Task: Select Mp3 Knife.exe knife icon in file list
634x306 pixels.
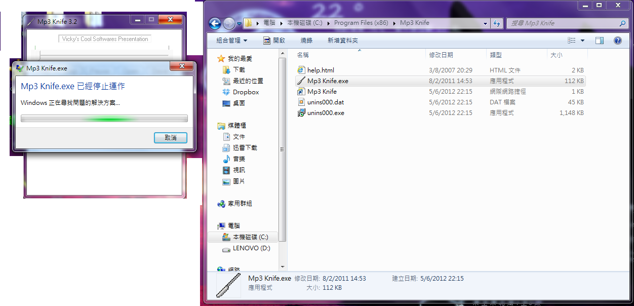Action: 301,81
